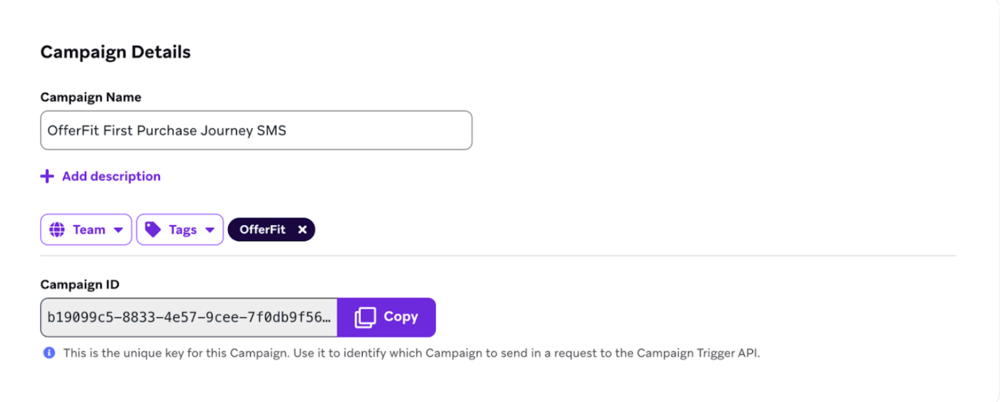Remove the OfferFit tag using its X
Screen dimensions: 1002x402
[x=302, y=230]
